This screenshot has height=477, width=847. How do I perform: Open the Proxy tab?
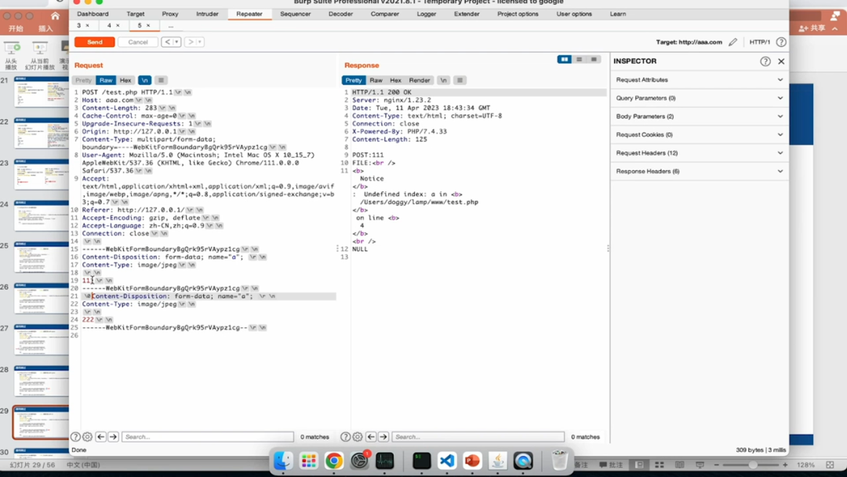pos(169,13)
